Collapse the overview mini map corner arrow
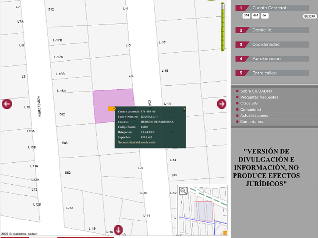The height and width of the screenshot is (238, 318). click(225, 233)
